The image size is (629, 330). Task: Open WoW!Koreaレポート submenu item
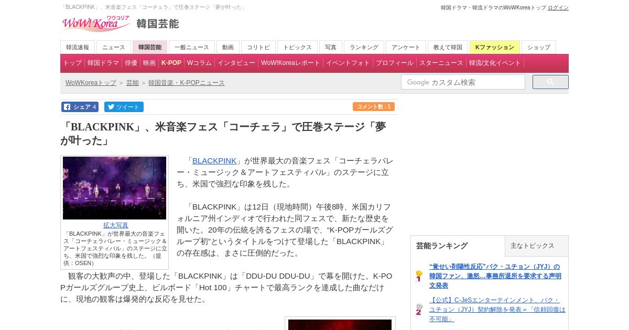tap(290, 63)
